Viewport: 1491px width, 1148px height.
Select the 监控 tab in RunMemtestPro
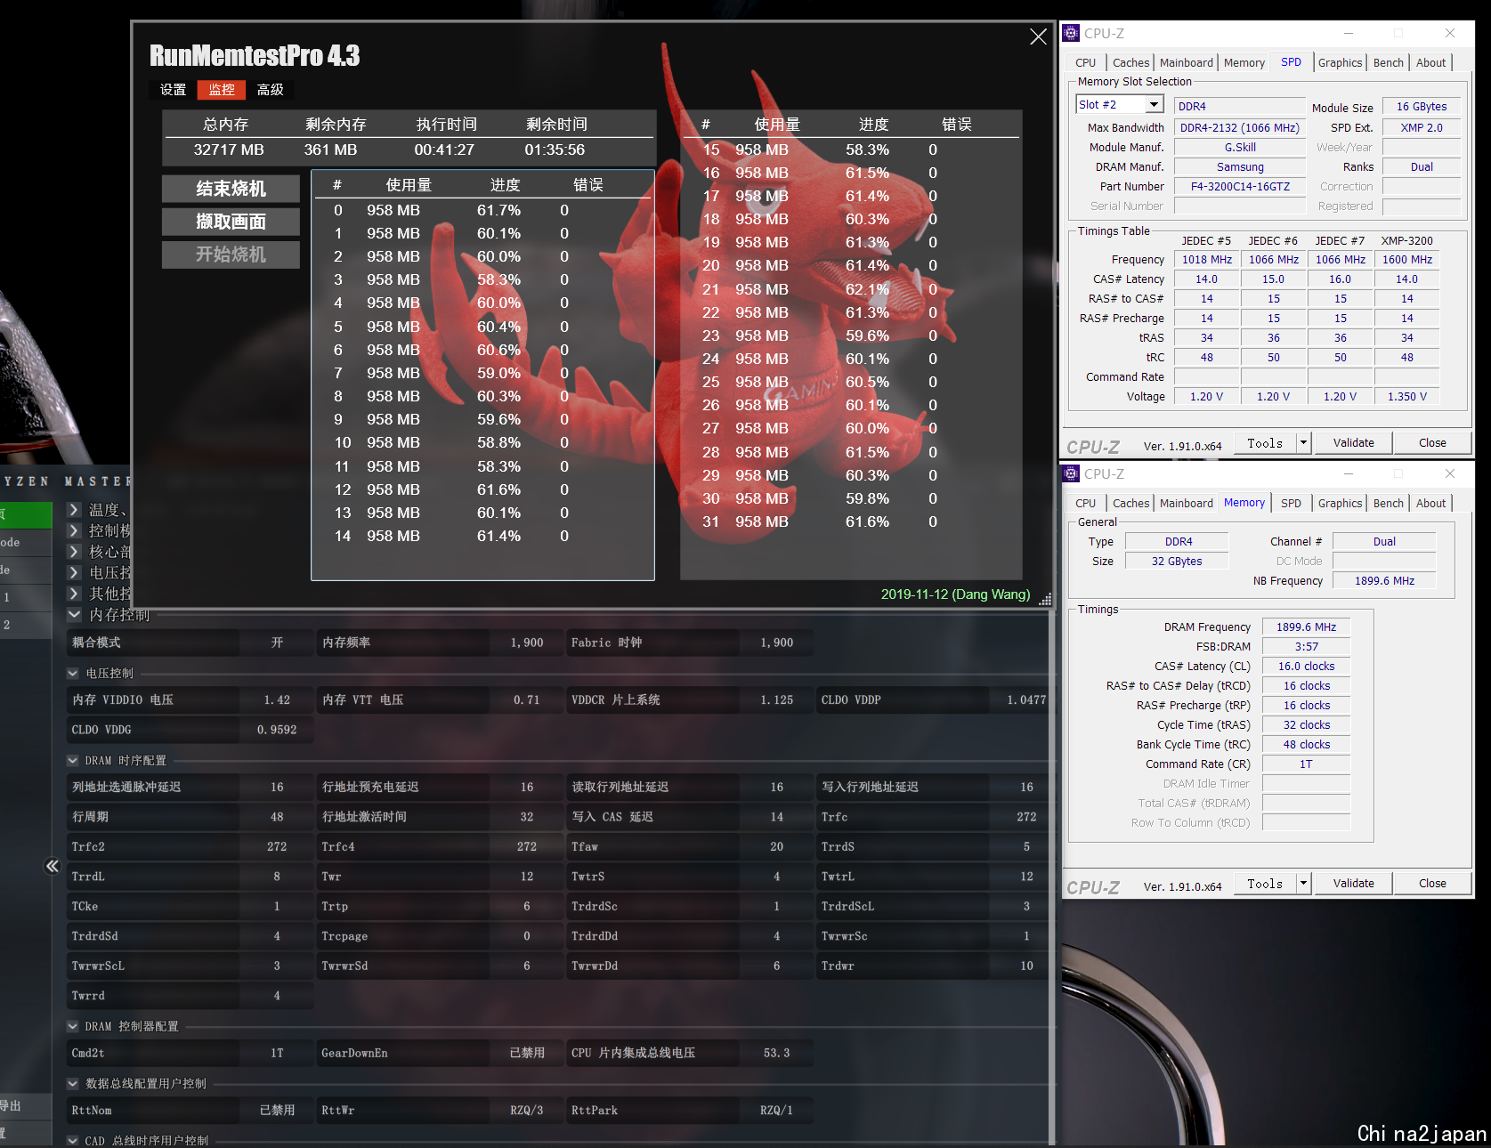[x=221, y=90]
